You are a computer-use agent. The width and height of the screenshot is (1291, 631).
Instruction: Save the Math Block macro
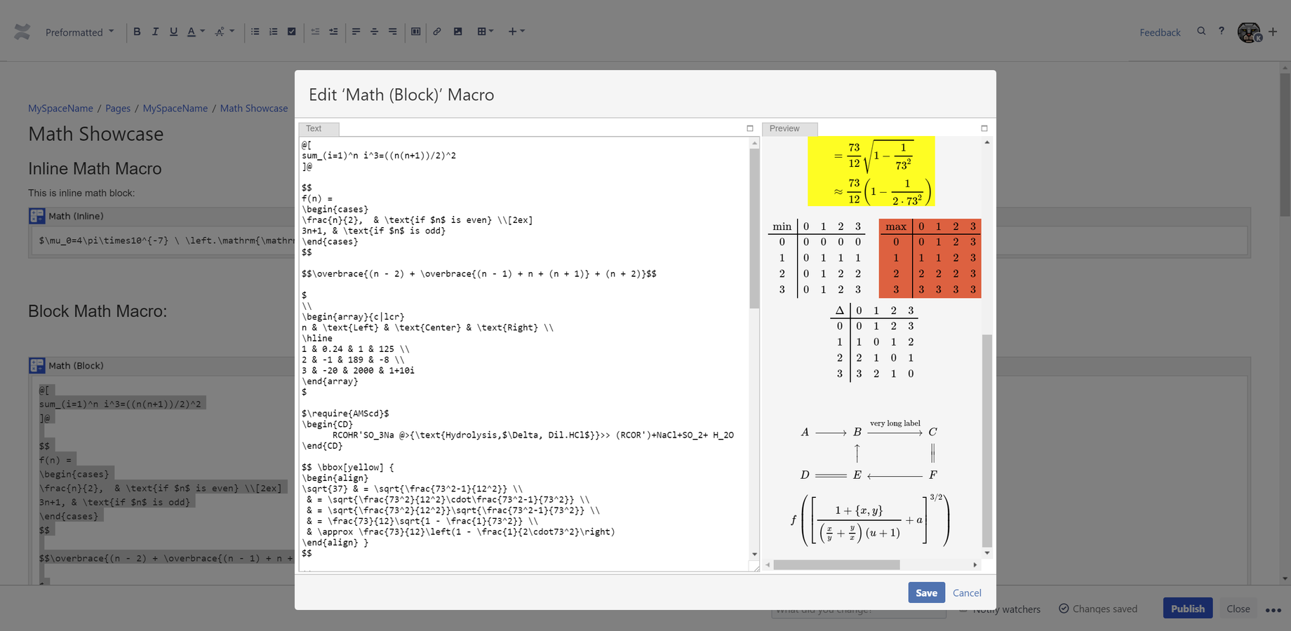point(926,592)
